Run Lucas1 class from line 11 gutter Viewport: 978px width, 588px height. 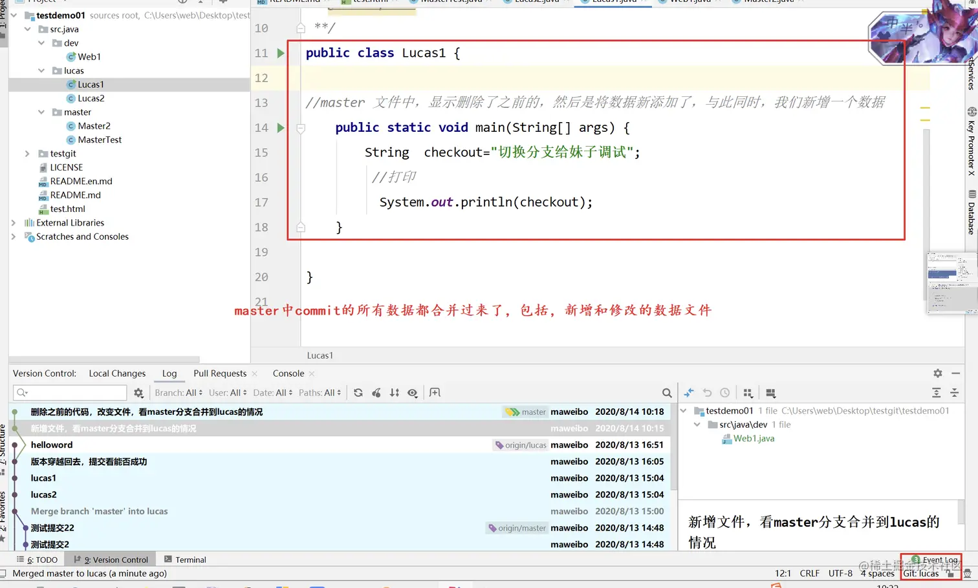(281, 53)
